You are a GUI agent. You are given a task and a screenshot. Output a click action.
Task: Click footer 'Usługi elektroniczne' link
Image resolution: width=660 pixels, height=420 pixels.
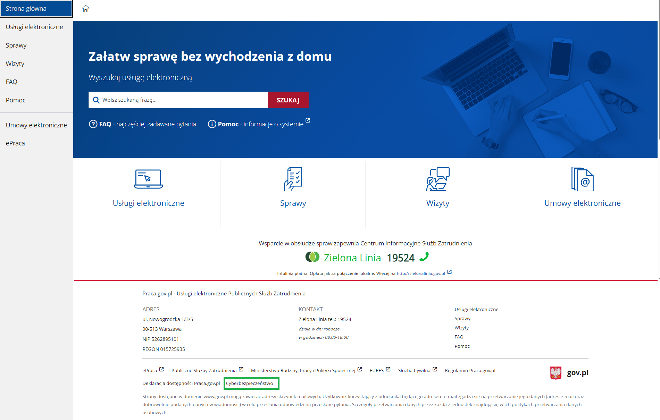[476, 309]
